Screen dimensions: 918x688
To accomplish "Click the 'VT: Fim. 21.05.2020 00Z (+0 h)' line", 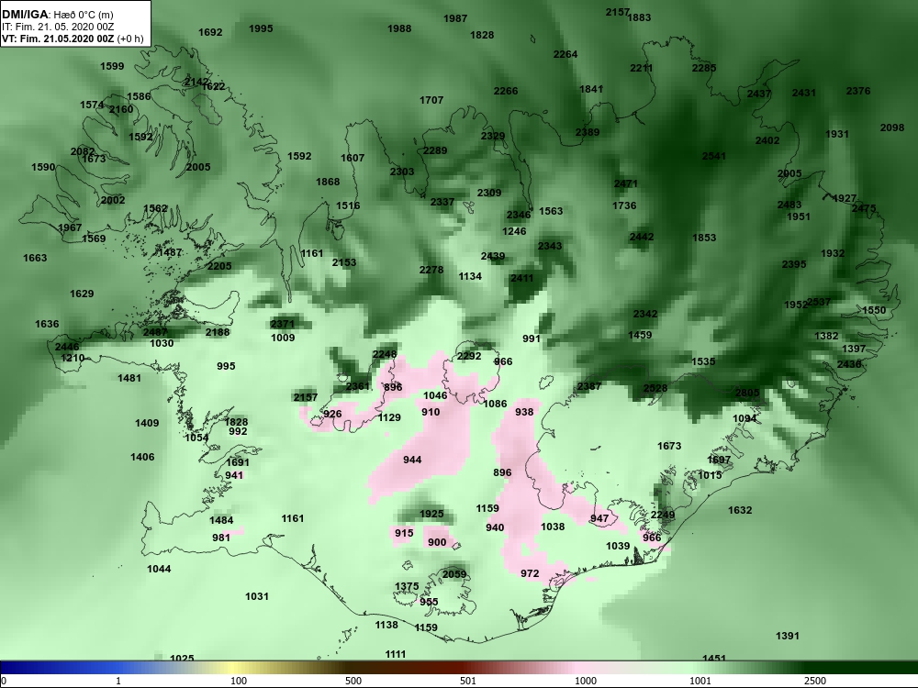I will click(x=73, y=39).
